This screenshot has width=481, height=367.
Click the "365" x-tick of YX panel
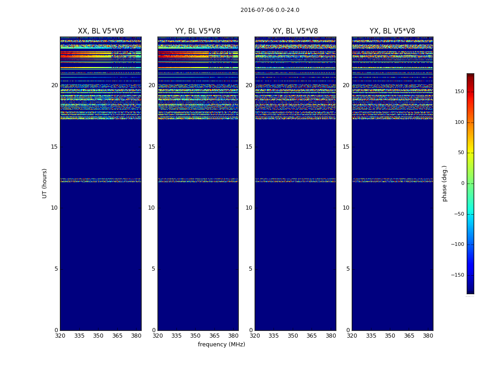[x=409, y=336]
